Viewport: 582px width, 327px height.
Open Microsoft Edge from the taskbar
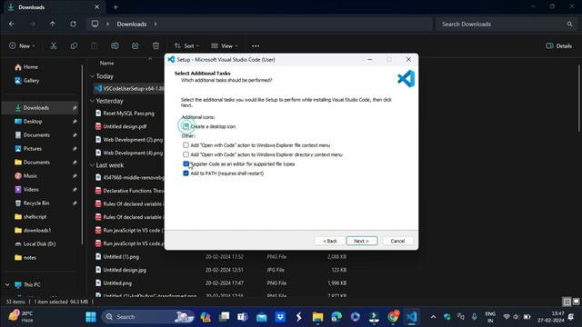pos(336,317)
